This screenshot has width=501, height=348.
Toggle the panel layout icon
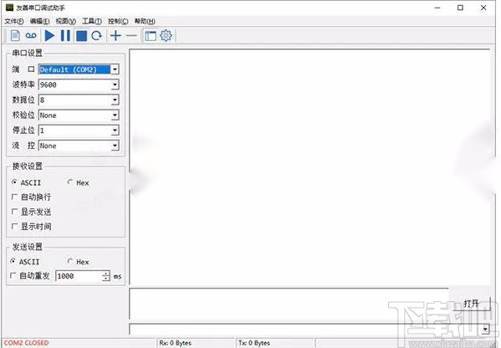[151, 35]
